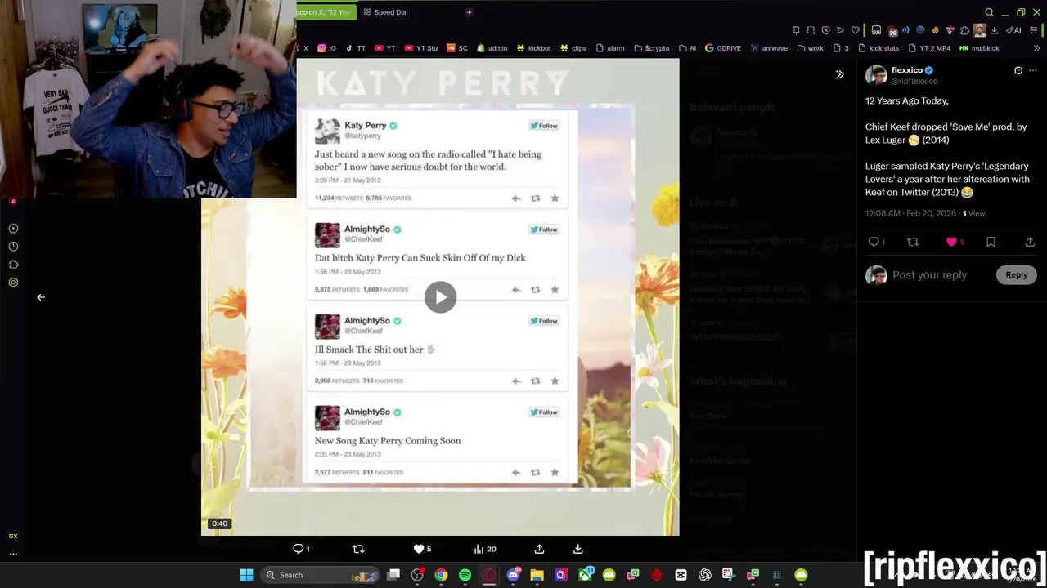This screenshot has height=588, width=1047.
Task: Download the video using download arrow
Action: [x=577, y=549]
